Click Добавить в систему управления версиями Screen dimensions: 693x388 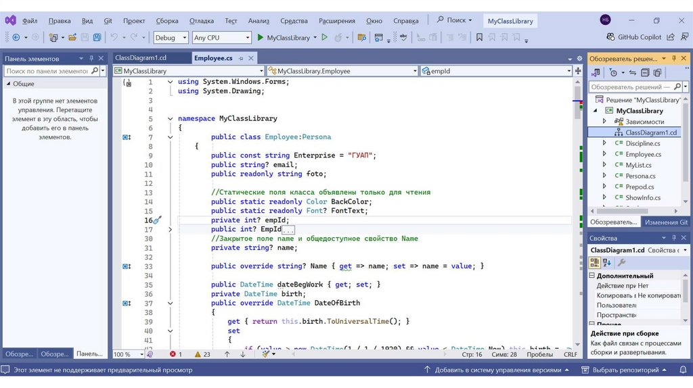pos(497,370)
